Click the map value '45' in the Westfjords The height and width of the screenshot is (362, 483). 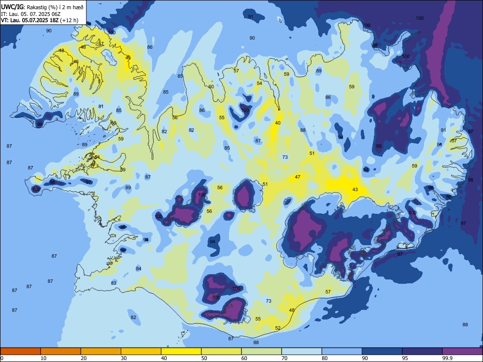[128, 57]
